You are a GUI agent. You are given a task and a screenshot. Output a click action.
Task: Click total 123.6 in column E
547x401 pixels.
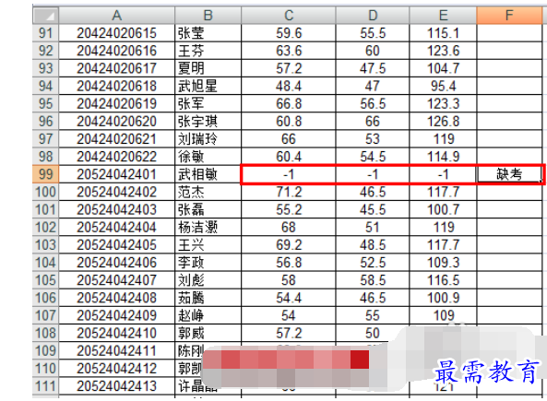443,51
